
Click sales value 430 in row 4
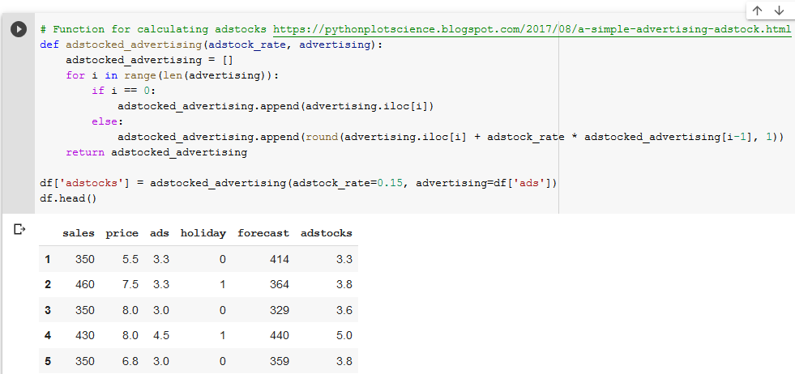[84, 335]
